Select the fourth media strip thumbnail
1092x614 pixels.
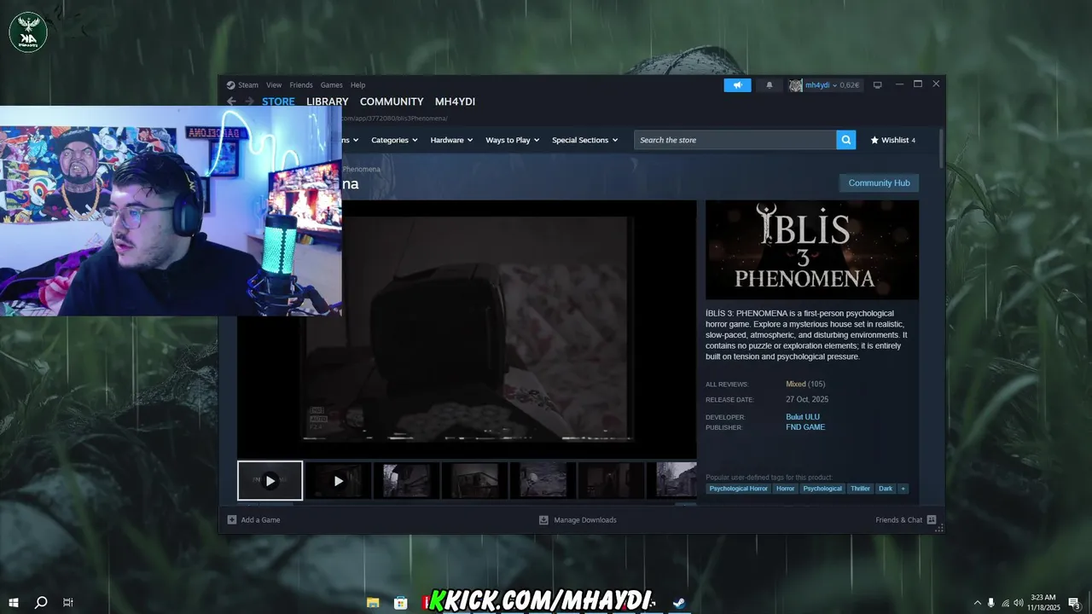point(474,481)
